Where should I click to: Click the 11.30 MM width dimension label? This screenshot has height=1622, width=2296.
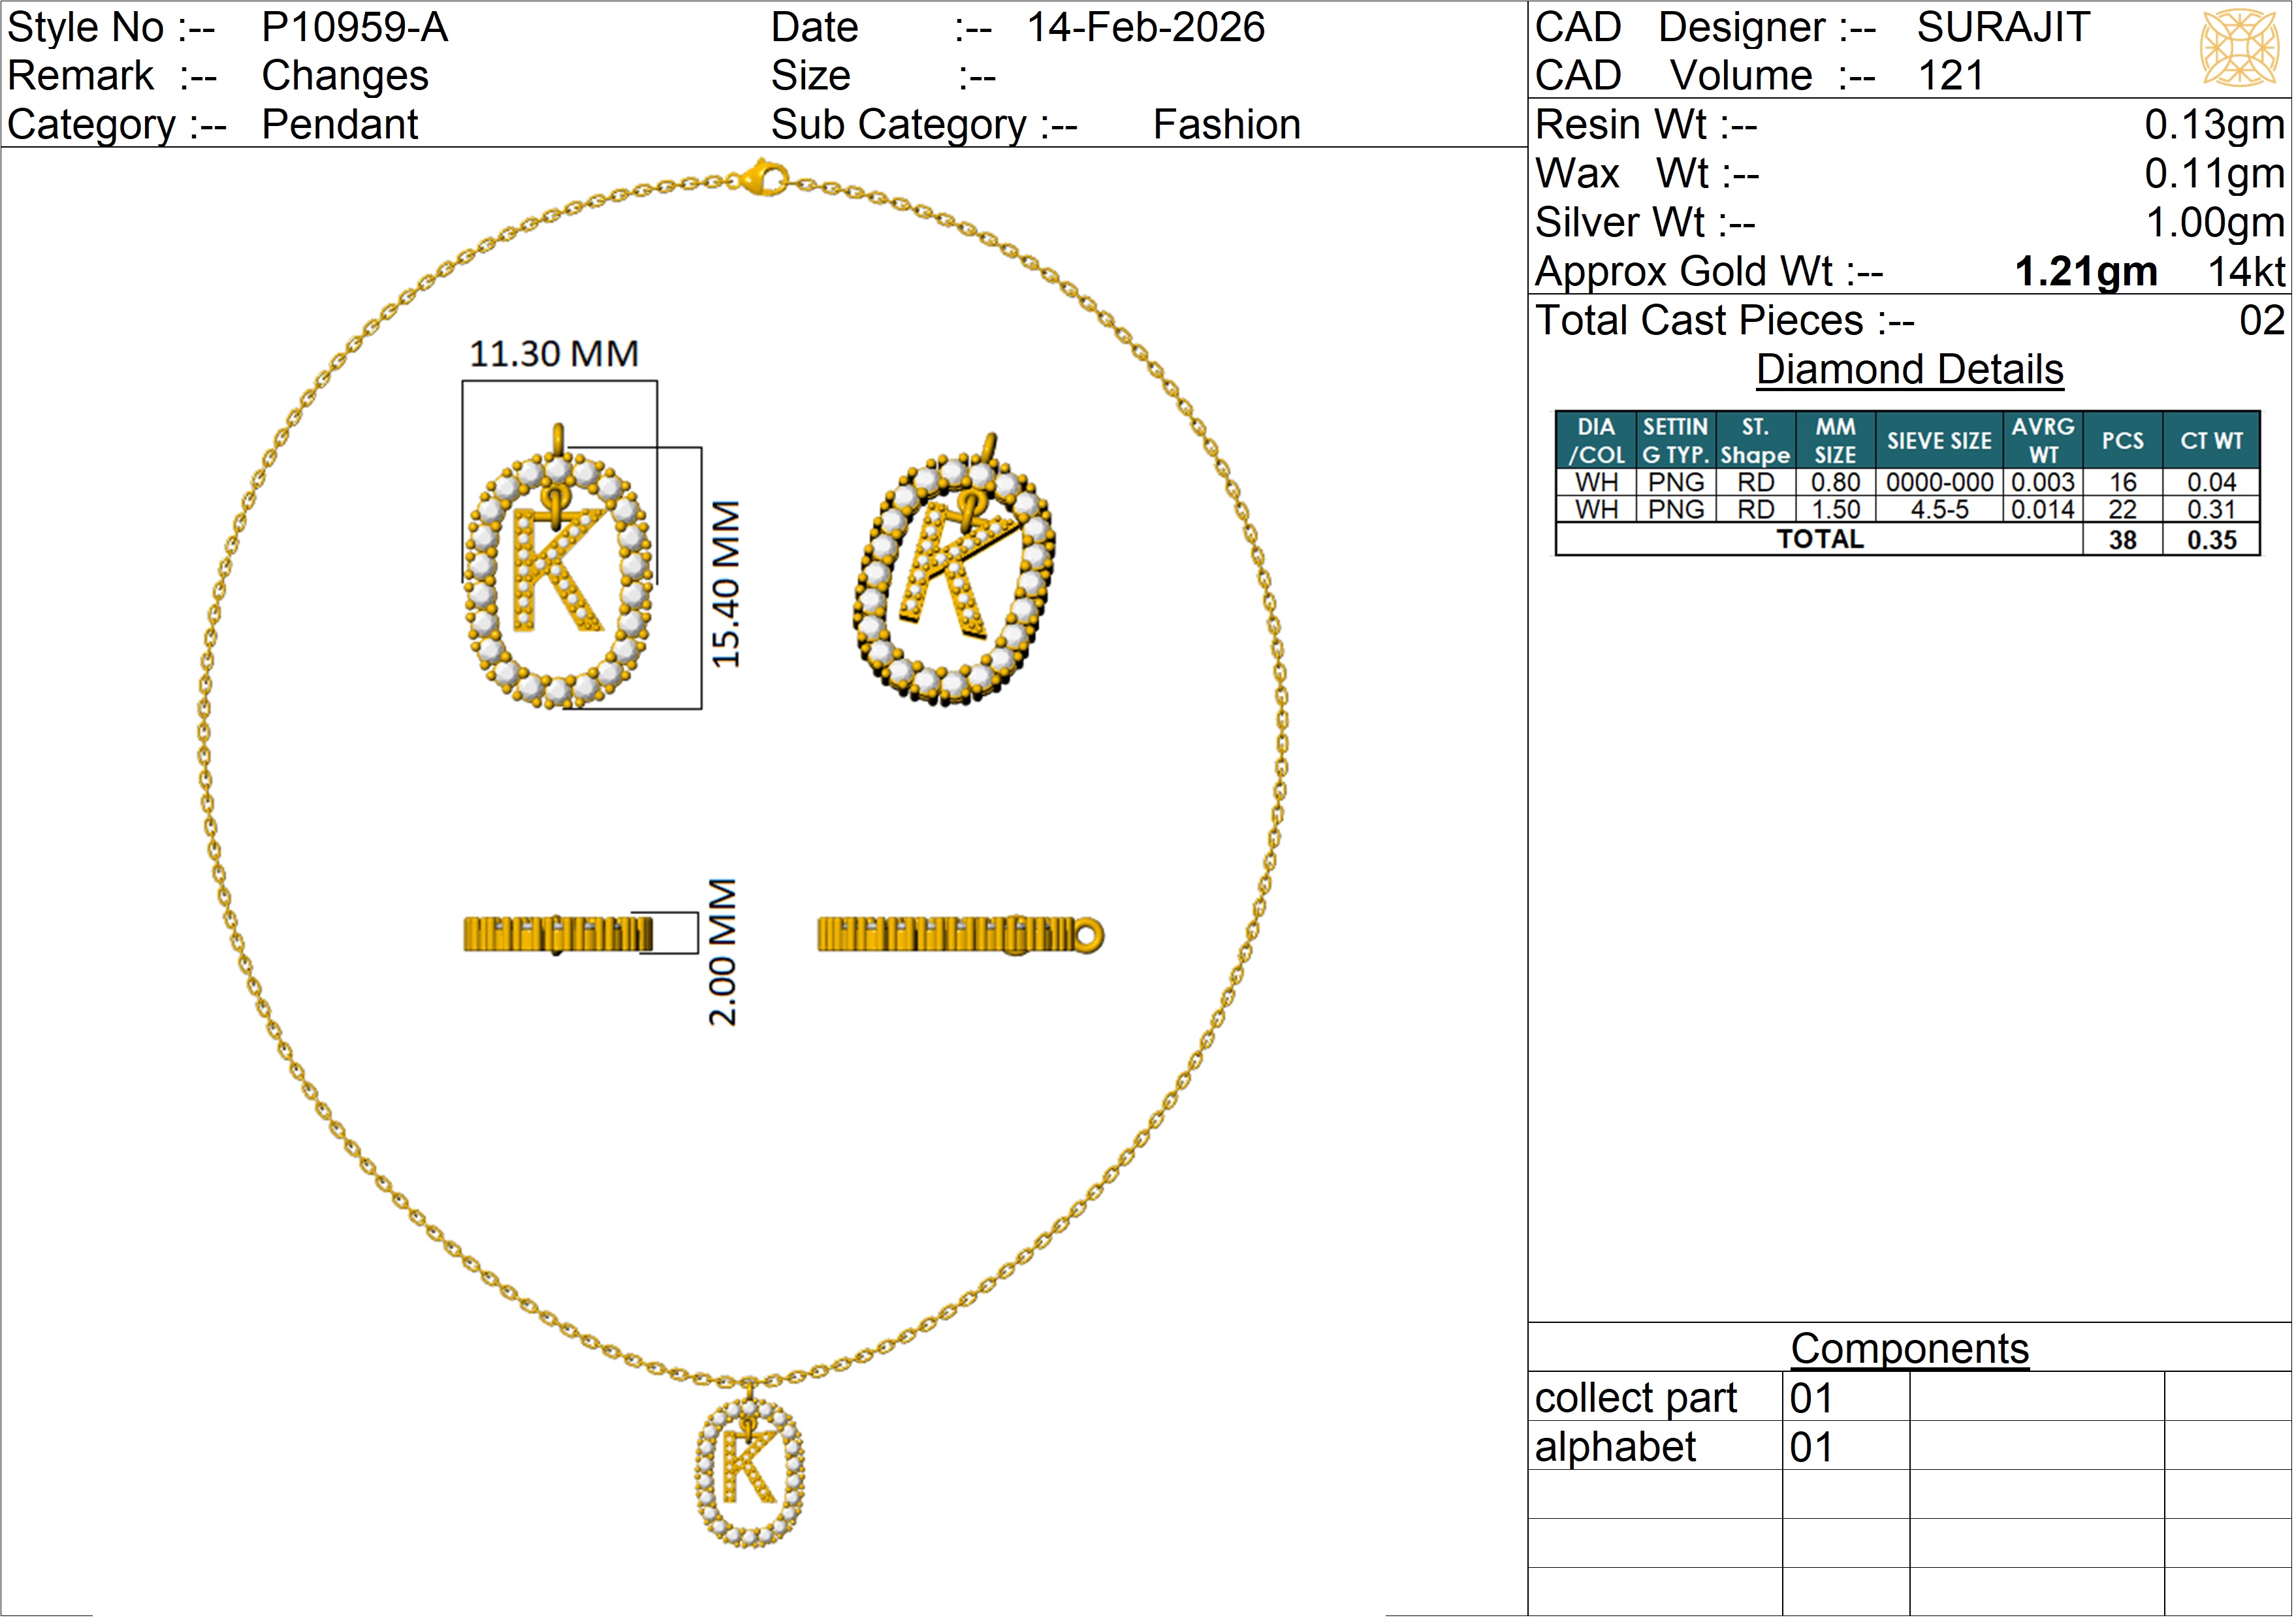pyautogui.click(x=553, y=354)
